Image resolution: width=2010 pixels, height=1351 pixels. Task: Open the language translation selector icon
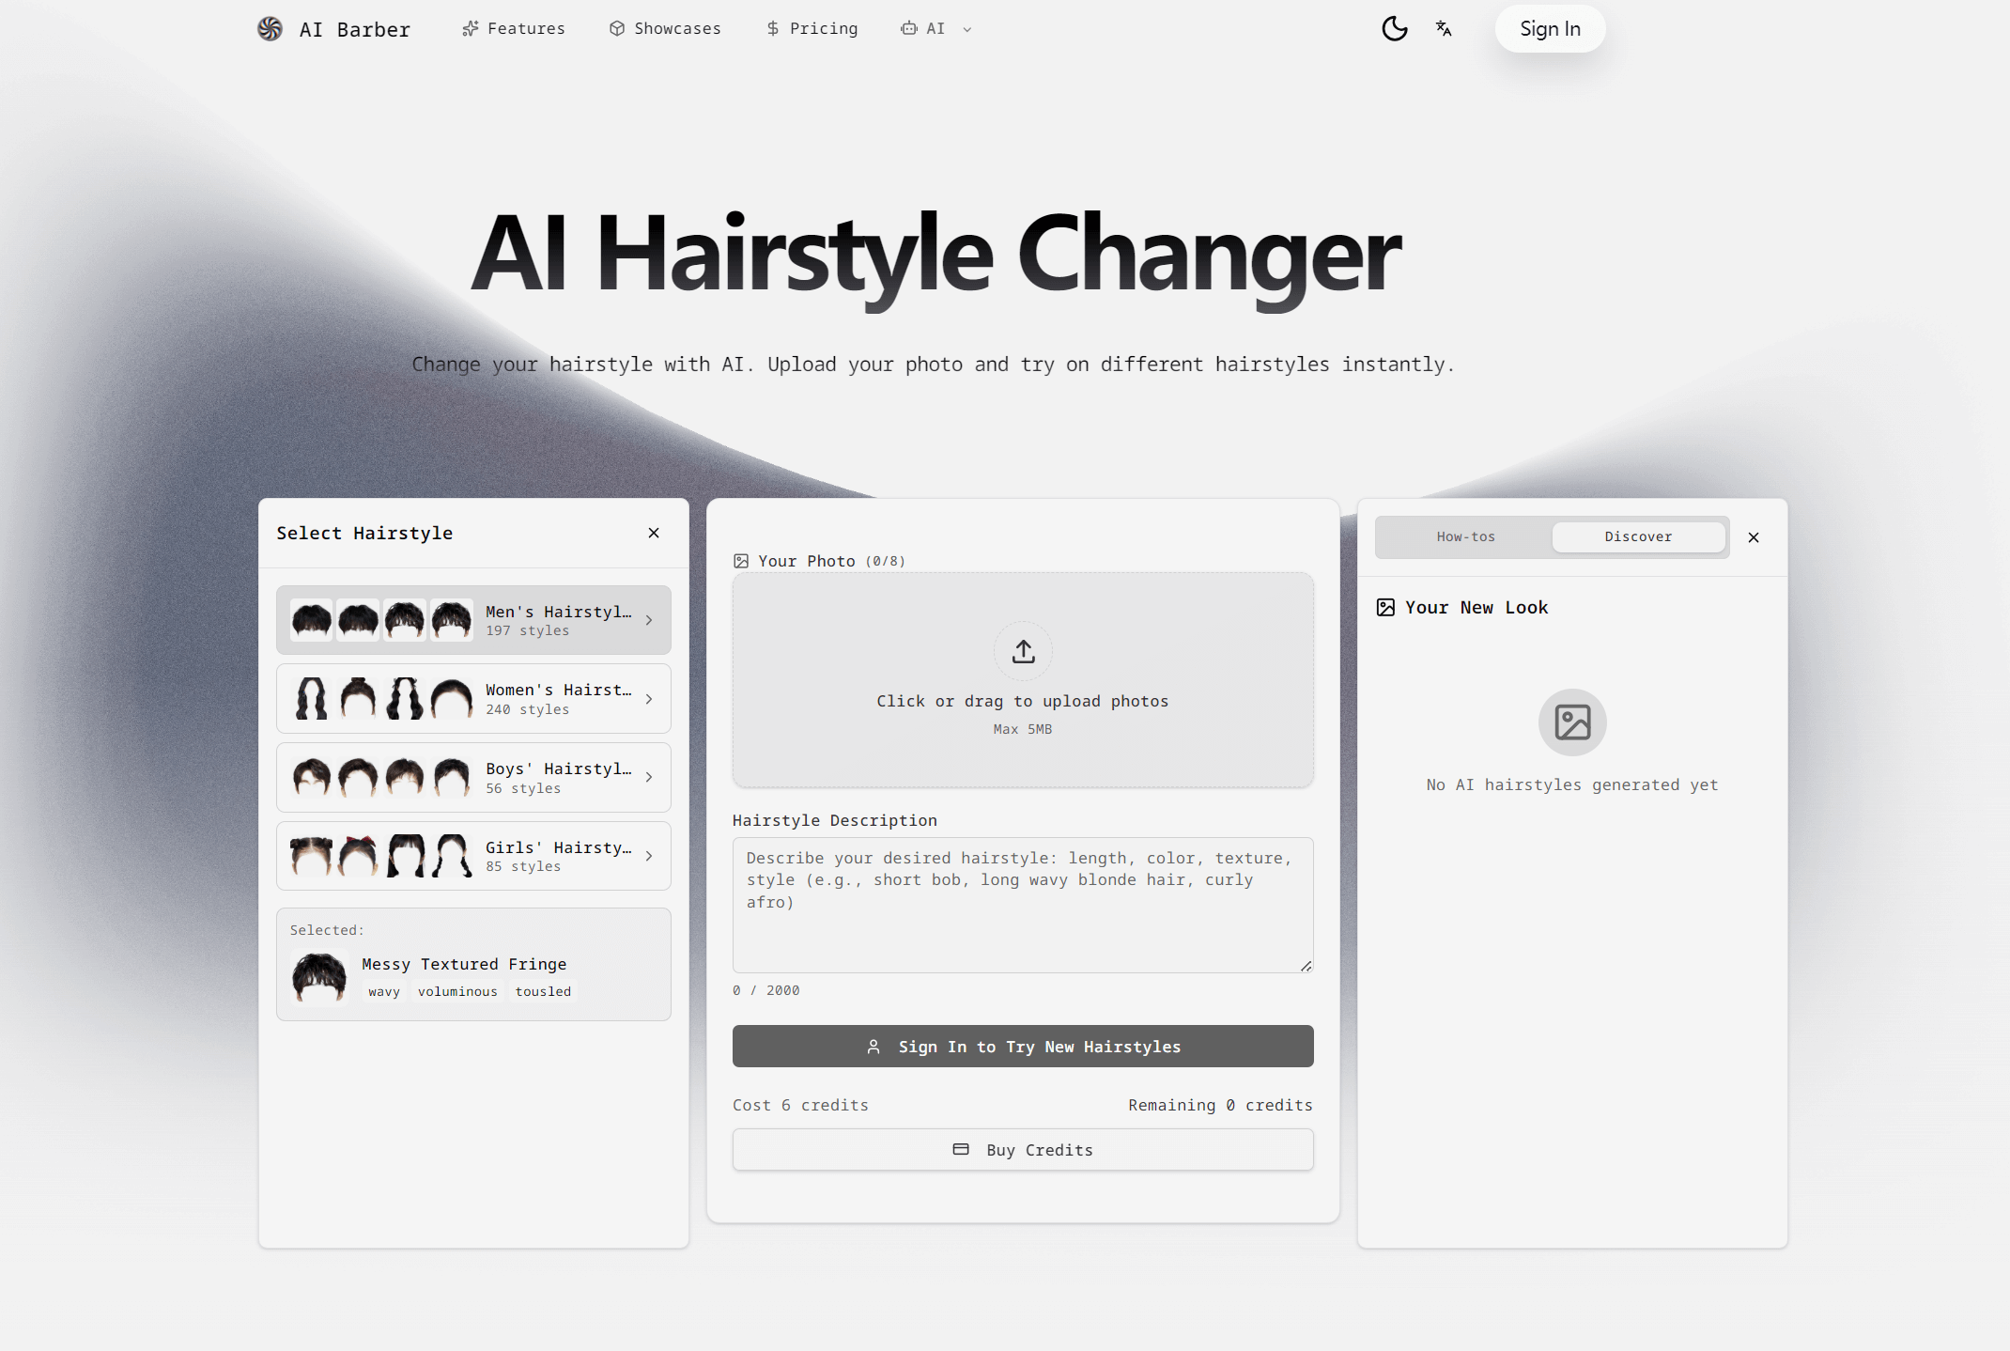pyautogui.click(x=1444, y=29)
